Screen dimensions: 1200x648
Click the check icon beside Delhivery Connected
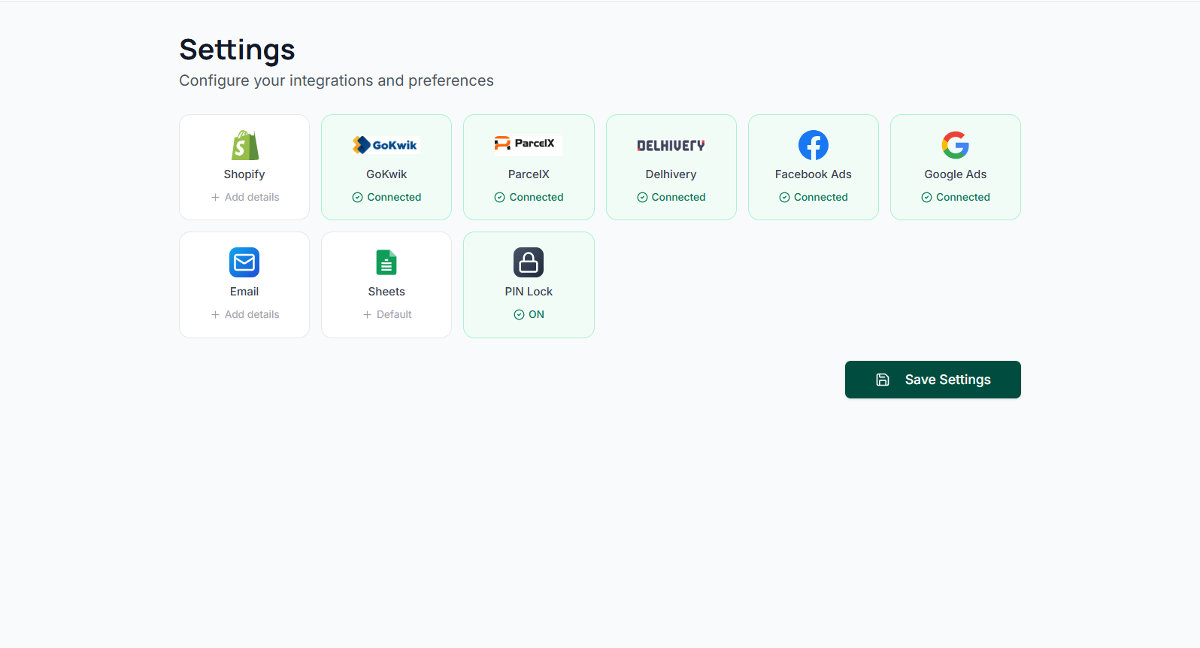tap(642, 198)
